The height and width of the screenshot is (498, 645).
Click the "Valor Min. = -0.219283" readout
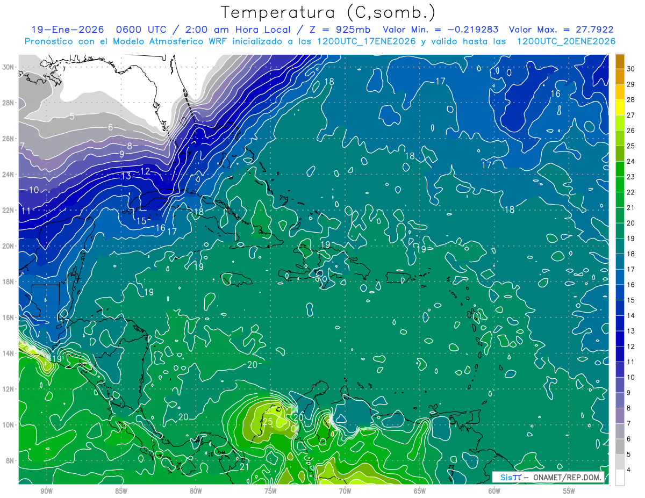(440, 30)
